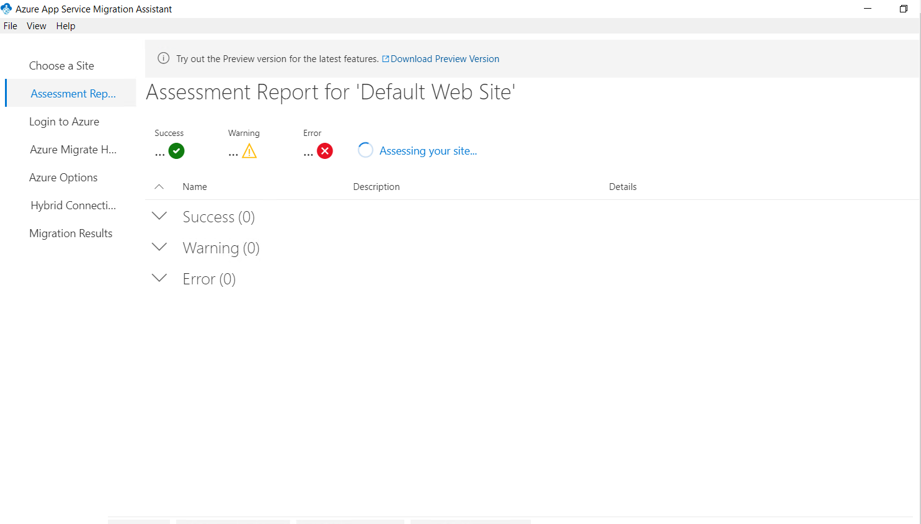Open Azure Options from the sidebar

pos(63,177)
